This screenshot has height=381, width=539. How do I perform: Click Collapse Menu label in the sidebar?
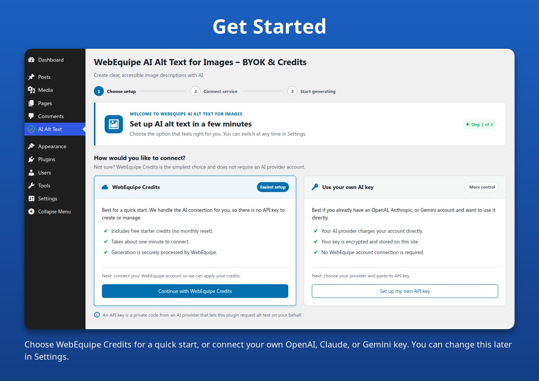pos(55,211)
